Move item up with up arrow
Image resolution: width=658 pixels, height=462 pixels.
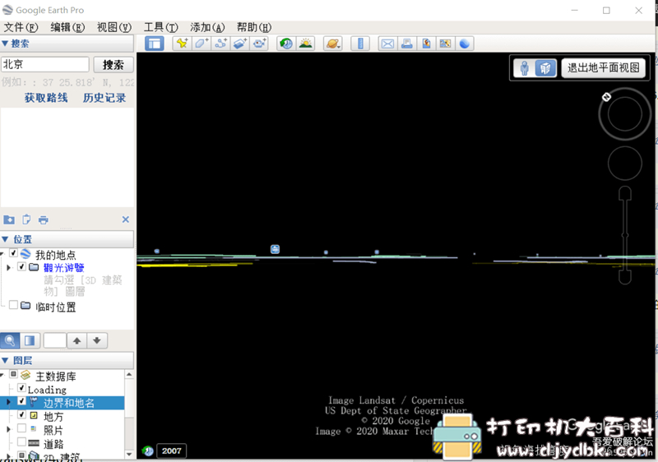(x=76, y=340)
